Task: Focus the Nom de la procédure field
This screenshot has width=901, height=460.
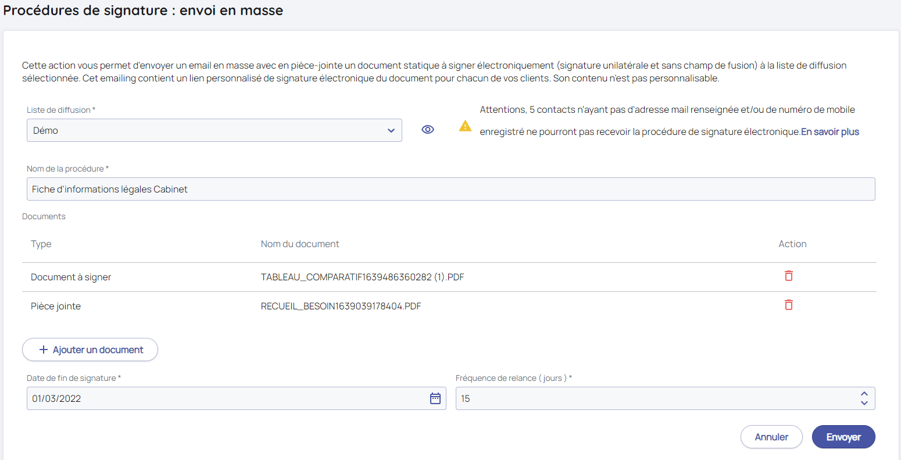Action: coord(450,189)
